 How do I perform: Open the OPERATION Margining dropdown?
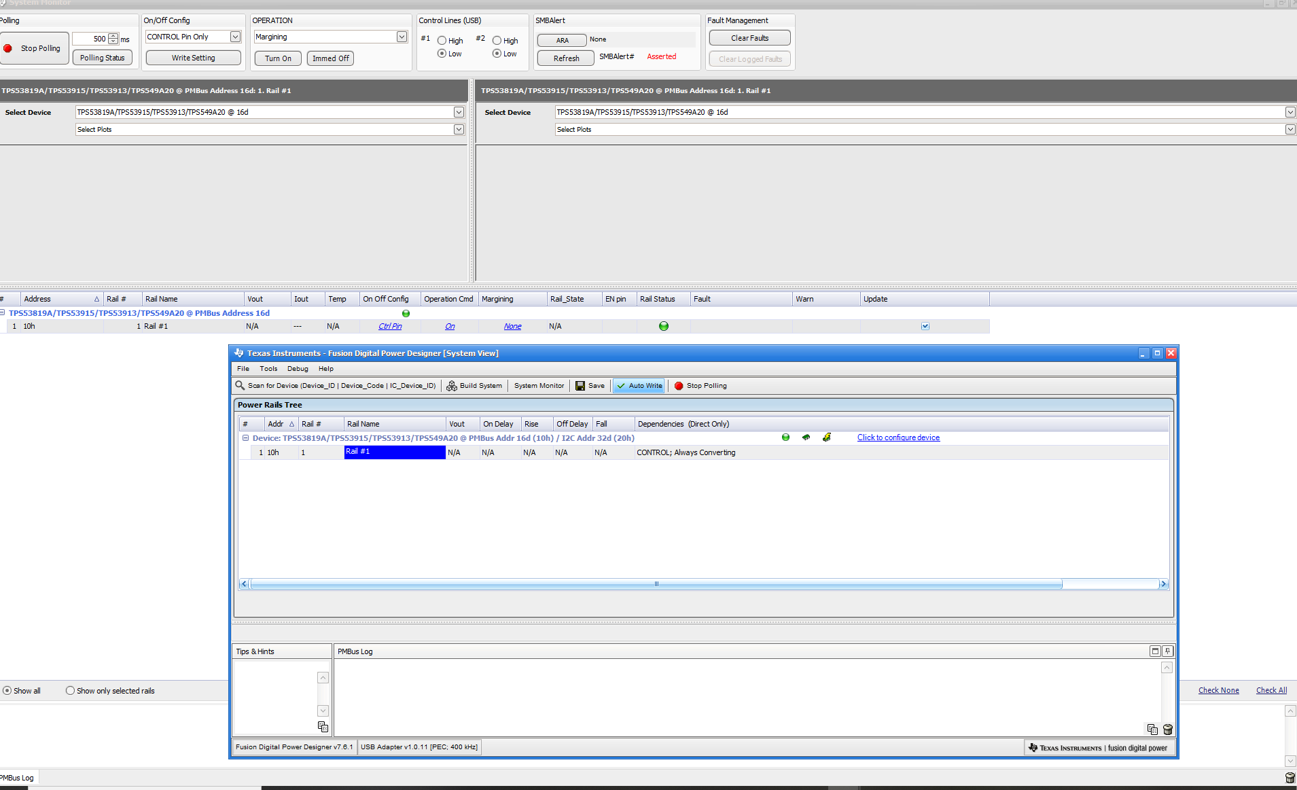tap(402, 37)
